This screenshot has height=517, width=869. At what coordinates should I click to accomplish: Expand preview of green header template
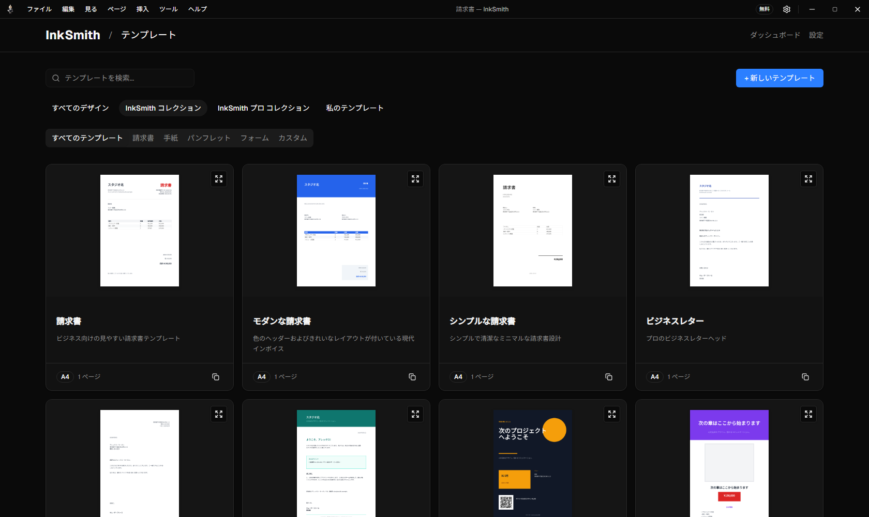[x=415, y=414]
